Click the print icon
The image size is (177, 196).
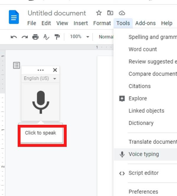(35, 37)
